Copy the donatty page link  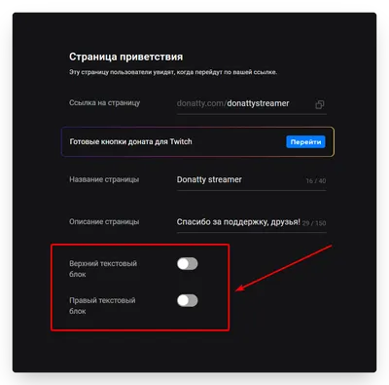coord(320,104)
